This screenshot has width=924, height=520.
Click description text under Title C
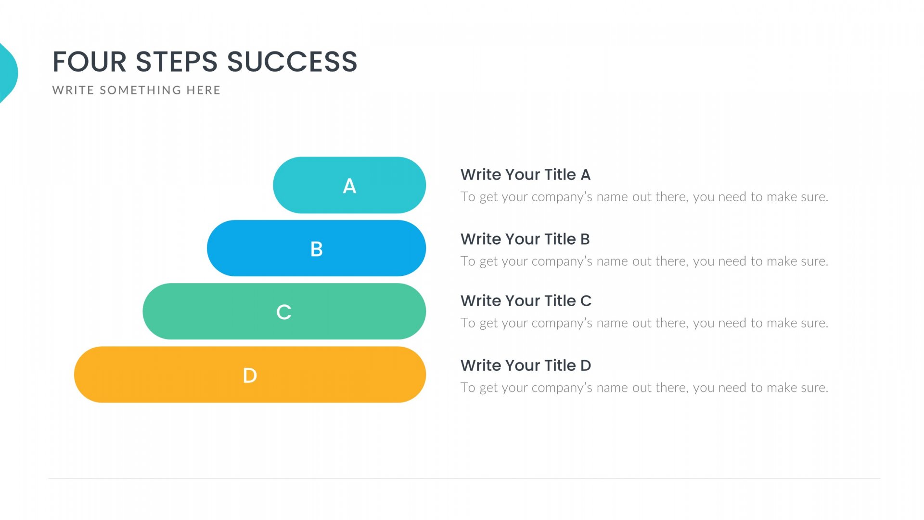(644, 323)
